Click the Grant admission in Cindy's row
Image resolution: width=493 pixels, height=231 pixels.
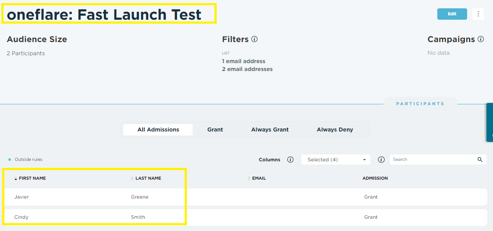(x=371, y=217)
